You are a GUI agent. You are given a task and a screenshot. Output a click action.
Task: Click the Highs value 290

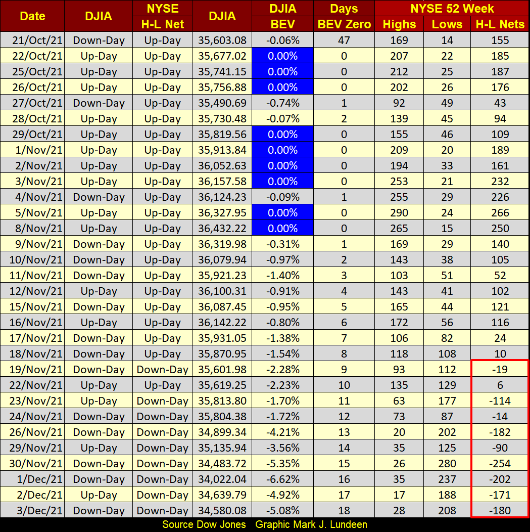pos(399,213)
